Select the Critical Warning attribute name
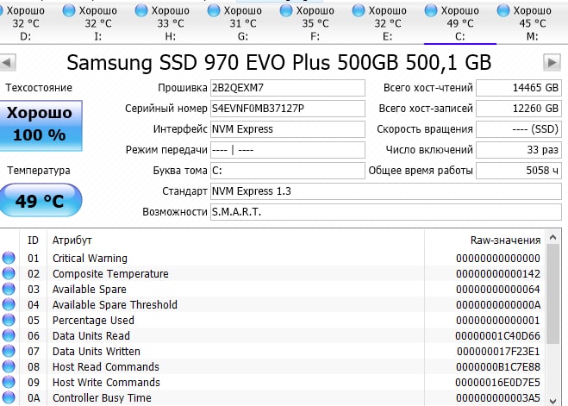The width and height of the screenshot is (568, 406). (x=90, y=259)
